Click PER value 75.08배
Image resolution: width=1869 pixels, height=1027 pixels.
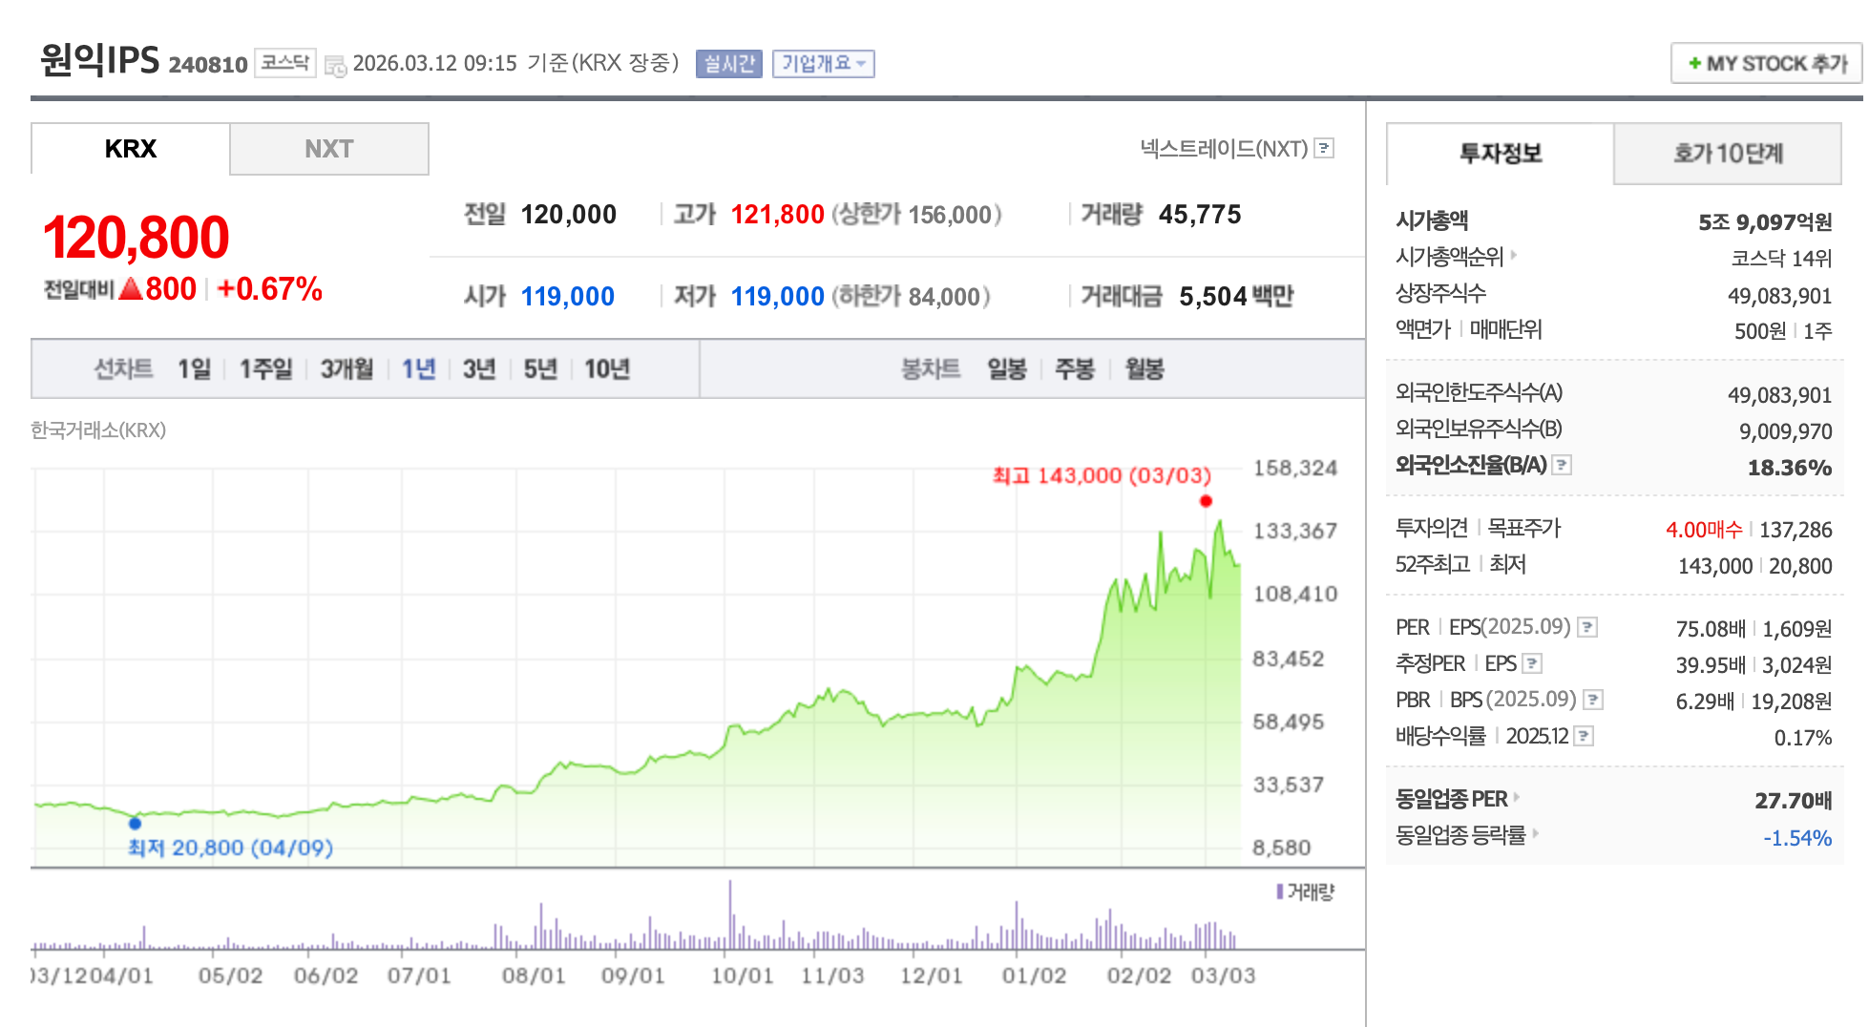click(1711, 629)
